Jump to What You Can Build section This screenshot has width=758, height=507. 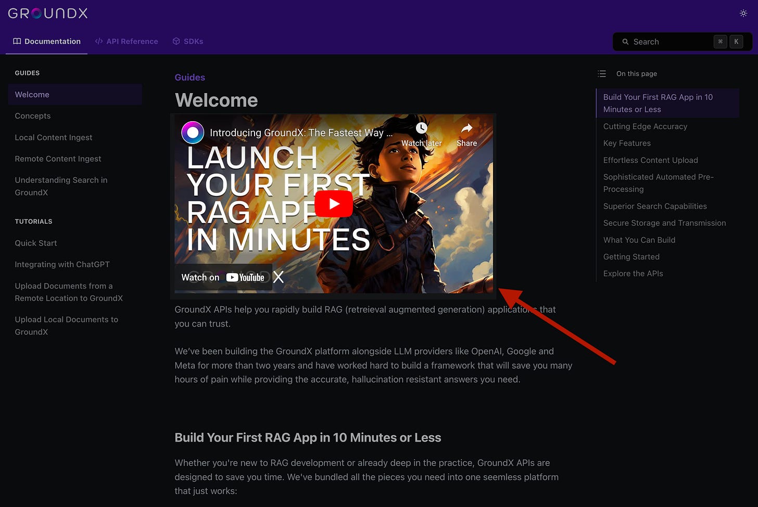639,240
